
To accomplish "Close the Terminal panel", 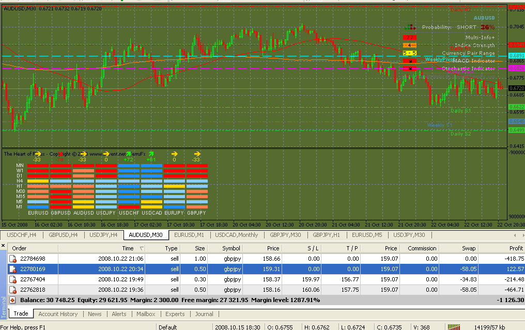I will (x=3, y=246).
